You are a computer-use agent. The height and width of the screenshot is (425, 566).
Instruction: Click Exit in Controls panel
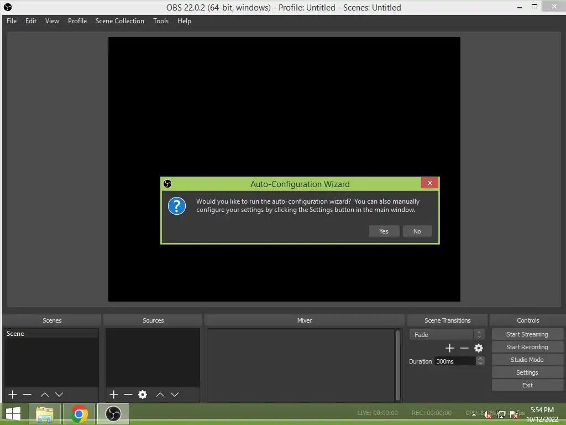pos(527,385)
